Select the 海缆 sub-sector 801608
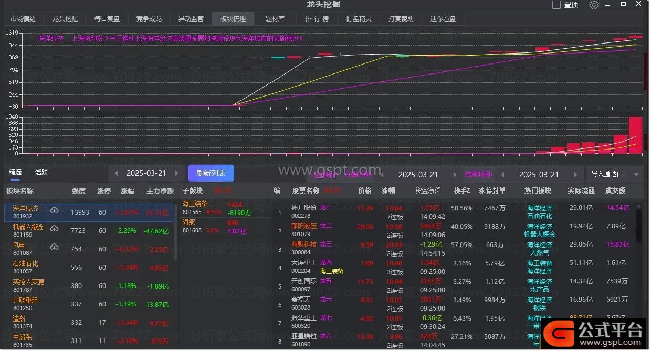 (x=225, y=226)
